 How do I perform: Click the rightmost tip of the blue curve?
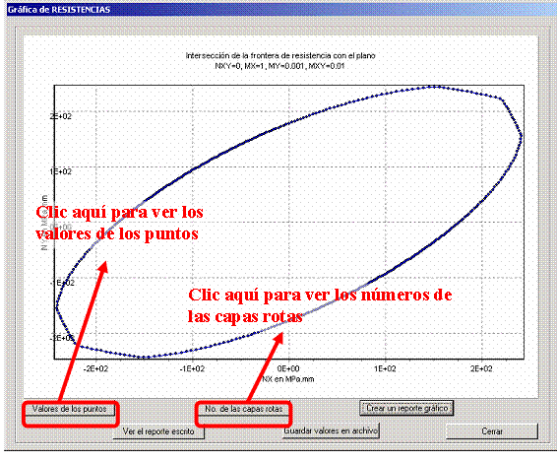[522, 136]
